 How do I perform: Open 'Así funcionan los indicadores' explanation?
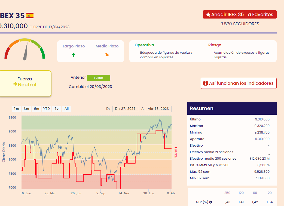[239, 83]
